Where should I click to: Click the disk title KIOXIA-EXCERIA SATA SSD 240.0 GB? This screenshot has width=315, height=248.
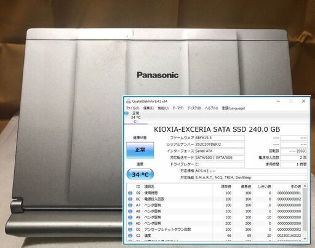[x=217, y=129]
